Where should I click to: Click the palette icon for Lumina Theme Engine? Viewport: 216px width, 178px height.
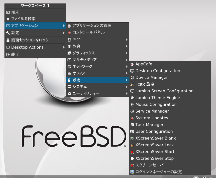[x=132, y=98]
